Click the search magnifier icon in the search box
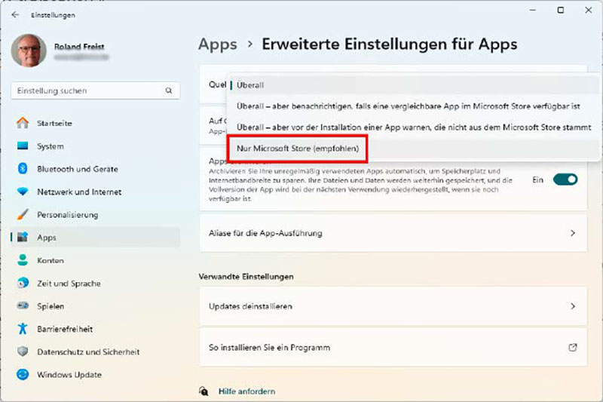Image resolution: width=603 pixels, height=402 pixels. point(169,91)
